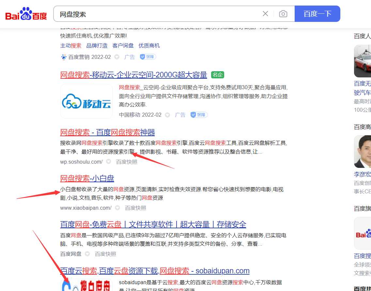Click 百度营销 2022-02 source text
Screen dimensions: 371x291
(89, 57)
